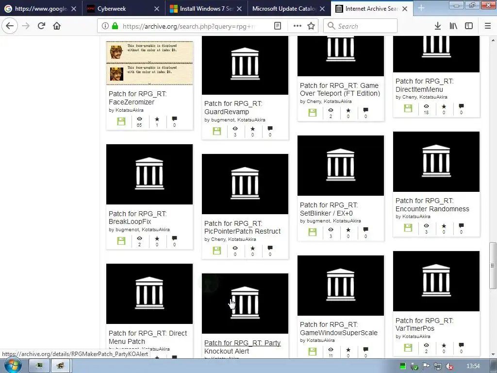Image resolution: width=497 pixels, height=373 pixels.
Task: Click the page vertical scrollbar thumb
Action: (x=493, y=265)
